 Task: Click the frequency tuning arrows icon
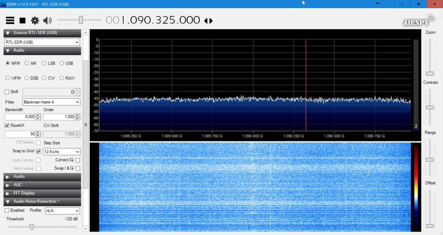(x=208, y=21)
